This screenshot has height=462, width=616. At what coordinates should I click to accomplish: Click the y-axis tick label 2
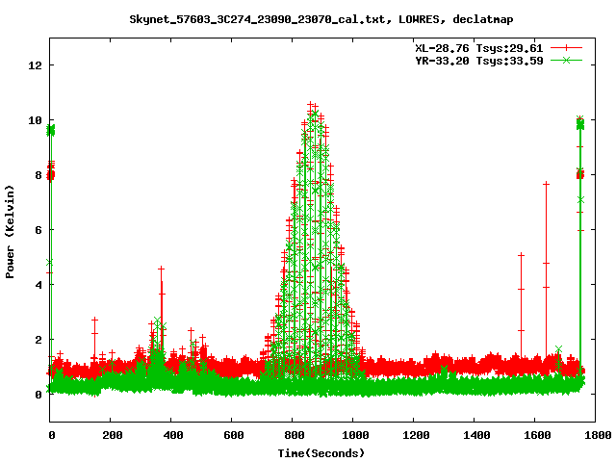(38, 340)
